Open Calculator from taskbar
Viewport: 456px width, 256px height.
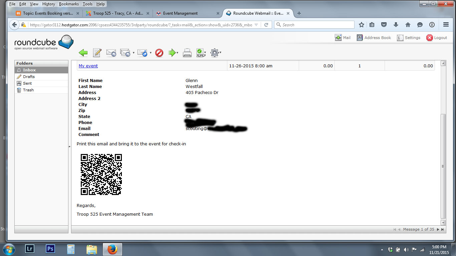pos(71,249)
